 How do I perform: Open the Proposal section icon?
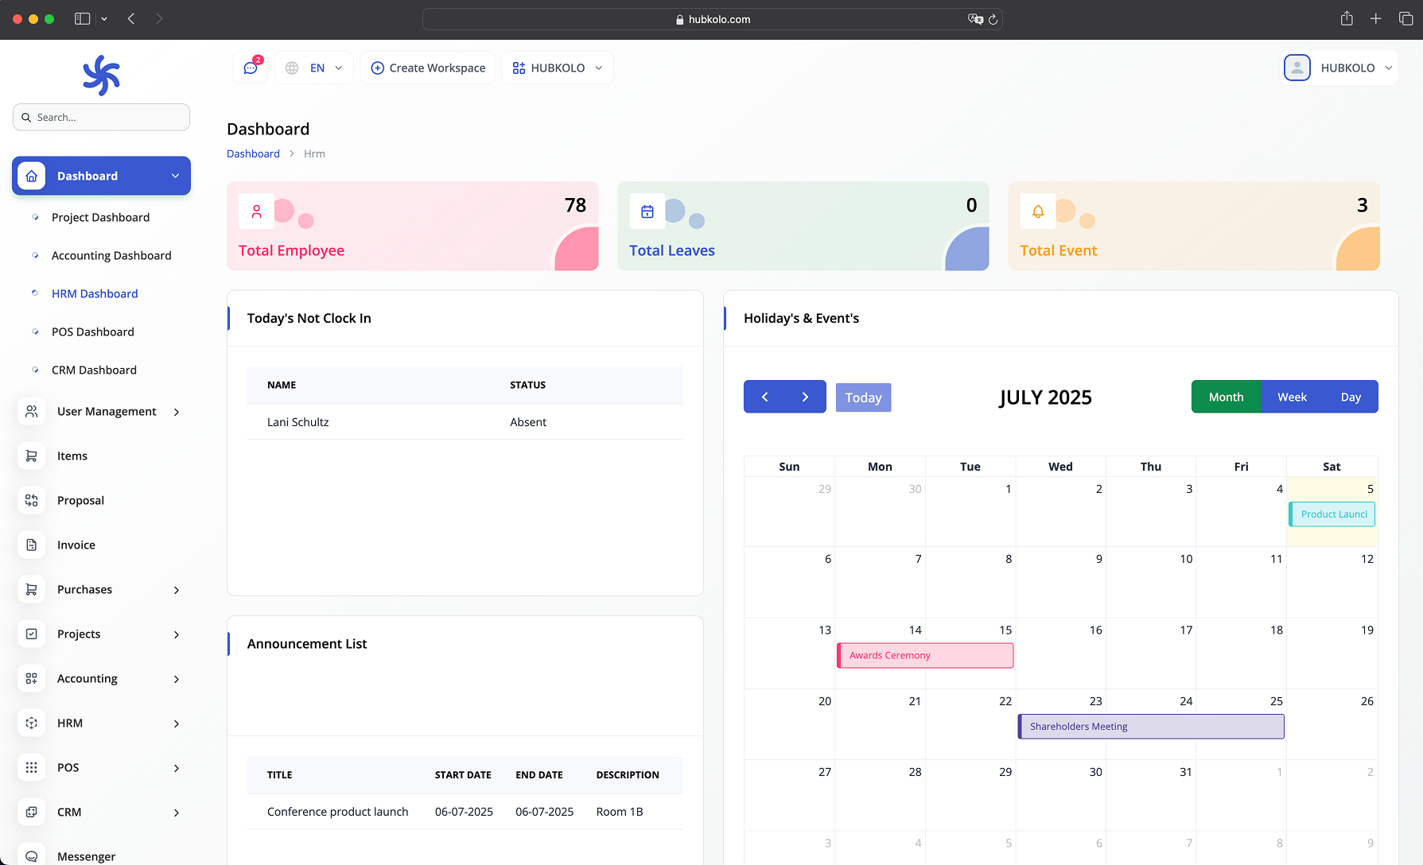(x=31, y=500)
